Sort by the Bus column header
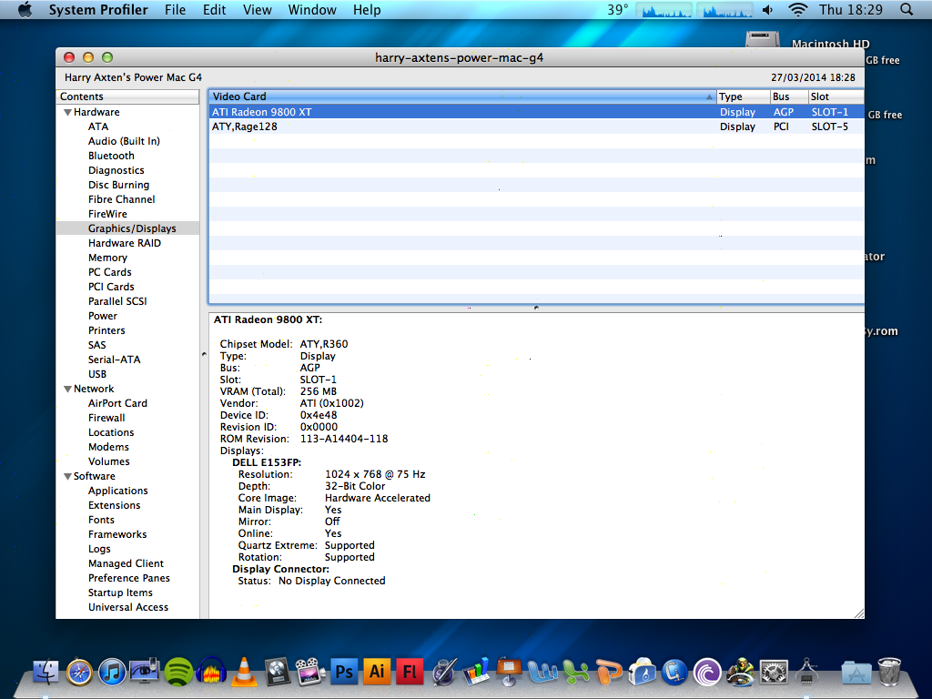This screenshot has height=699, width=932. (x=789, y=96)
